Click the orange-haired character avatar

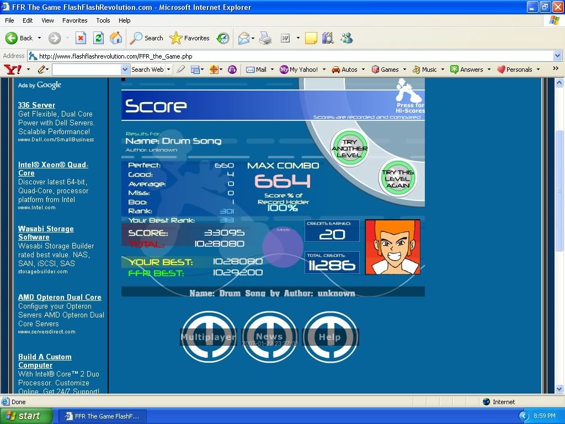pyautogui.click(x=392, y=247)
